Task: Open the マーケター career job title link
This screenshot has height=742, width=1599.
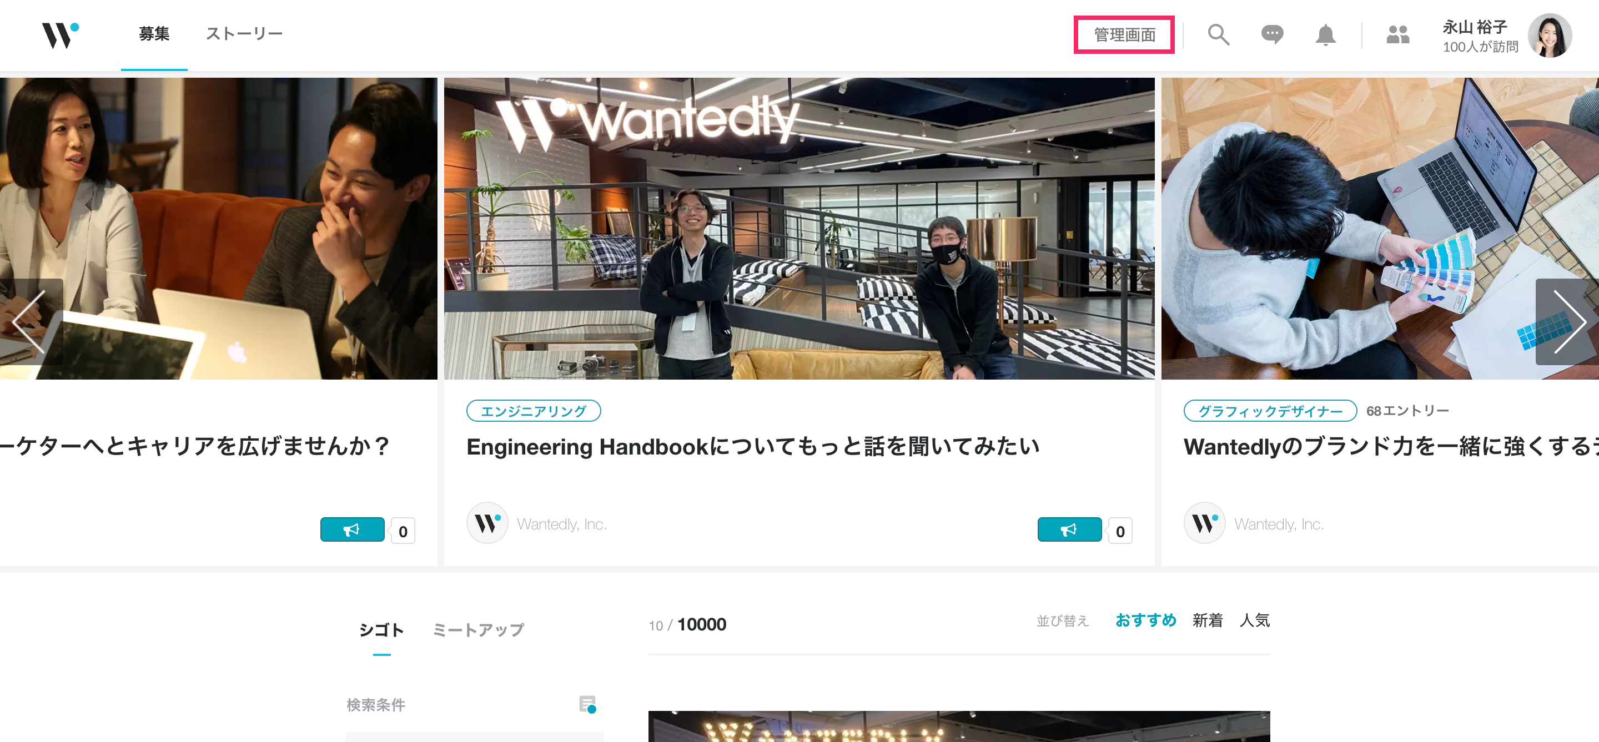Action: [x=195, y=447]
